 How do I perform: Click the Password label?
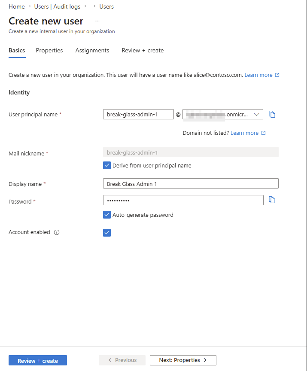tap(20, 201)
